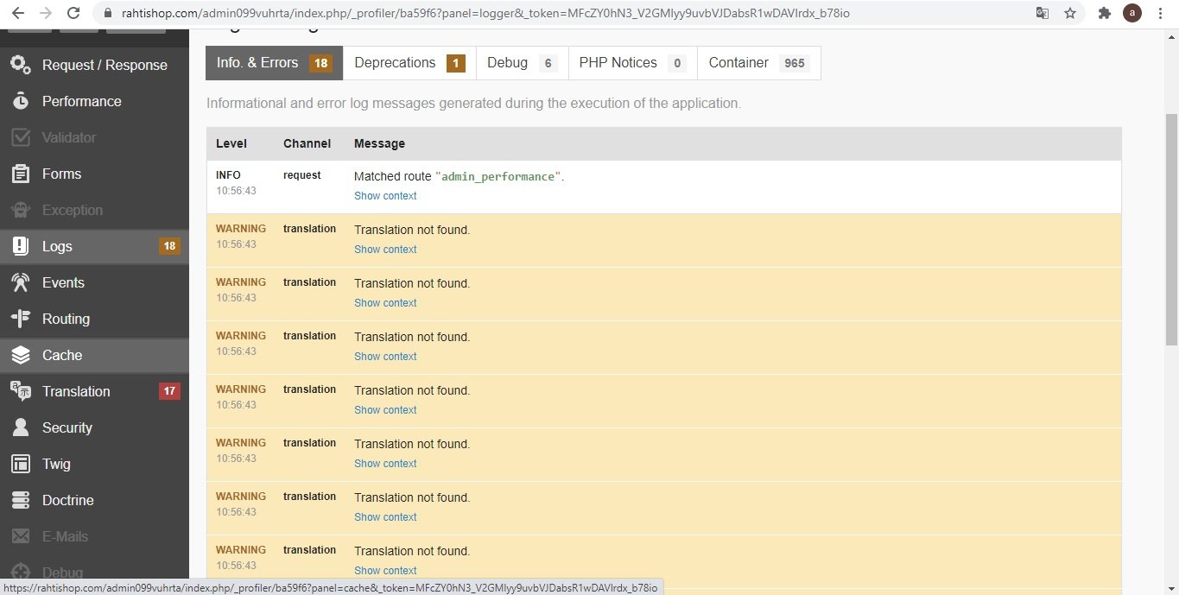Click the Message column header

pos(379,143)
